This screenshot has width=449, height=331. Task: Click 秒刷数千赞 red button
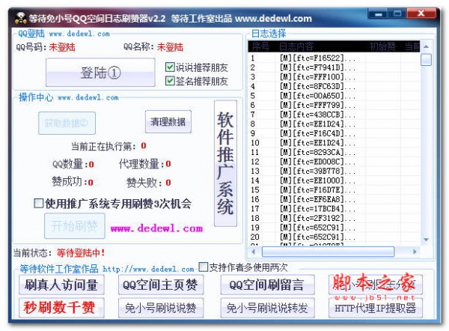pyautogui.click(x=61, y=308)
